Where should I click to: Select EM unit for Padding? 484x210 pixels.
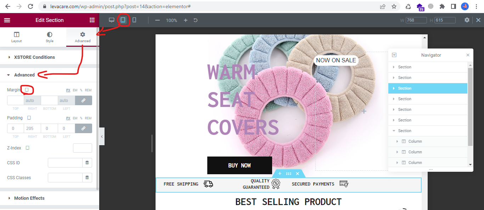click(x=75, y=118)
